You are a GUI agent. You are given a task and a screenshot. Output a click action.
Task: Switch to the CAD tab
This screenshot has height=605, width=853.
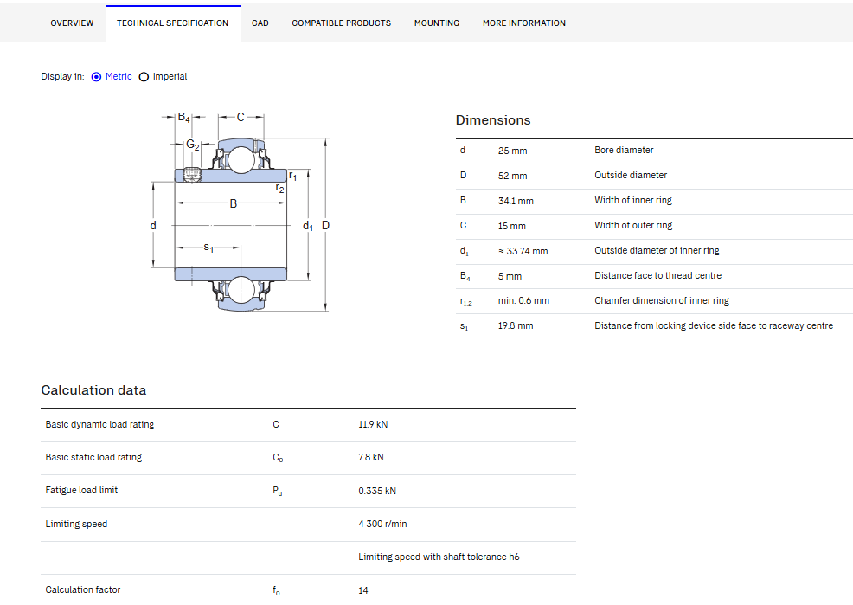coord(260,23)
